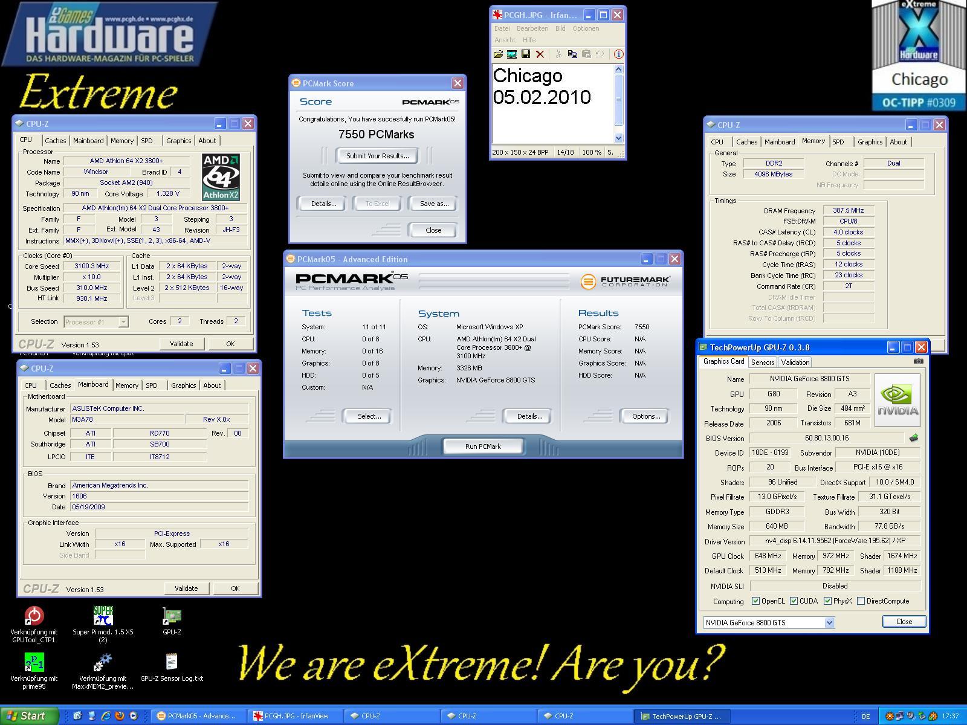Cut selection with IrfanView scissors icon
Viewport: 967px width, 725px height.
tap(558, 54)
